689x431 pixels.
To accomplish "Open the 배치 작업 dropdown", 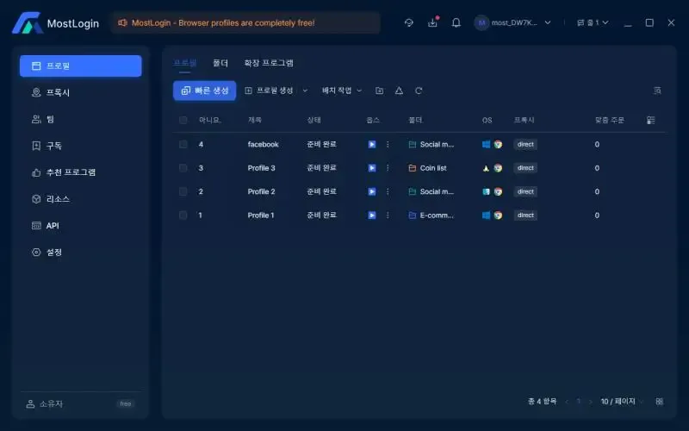I will pyautogui.click(x=342, y=91).
